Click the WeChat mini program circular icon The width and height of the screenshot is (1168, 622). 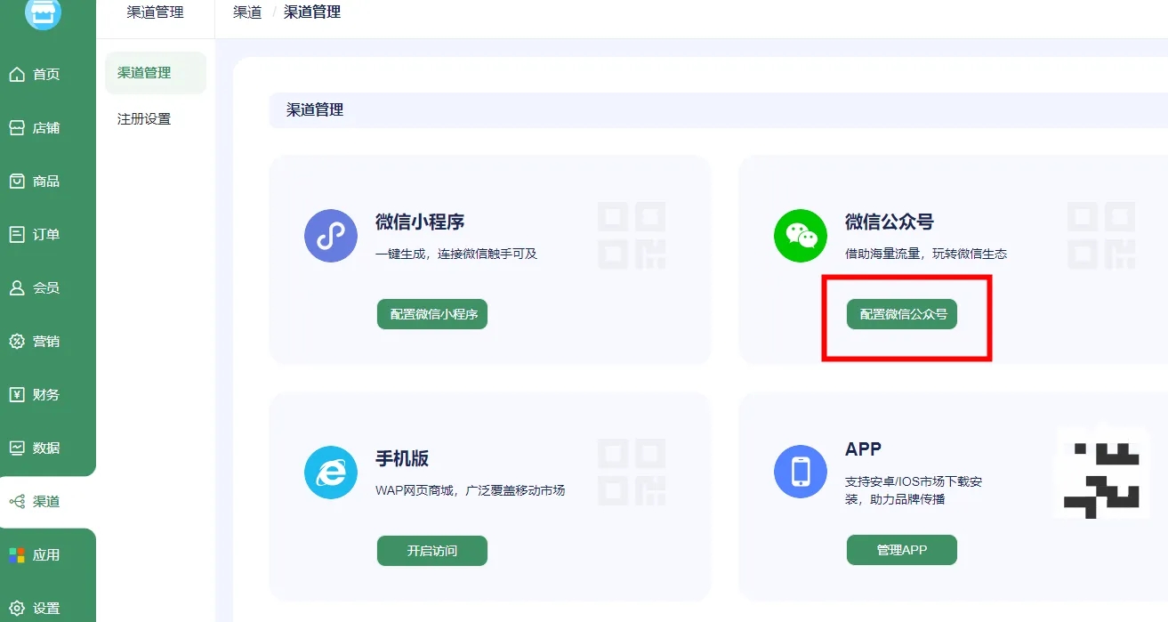(x=330, y=235)
